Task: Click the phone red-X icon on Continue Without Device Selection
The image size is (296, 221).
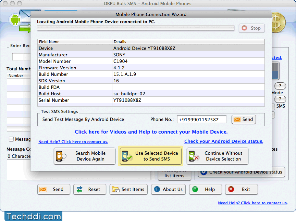Action: (194, 156)
